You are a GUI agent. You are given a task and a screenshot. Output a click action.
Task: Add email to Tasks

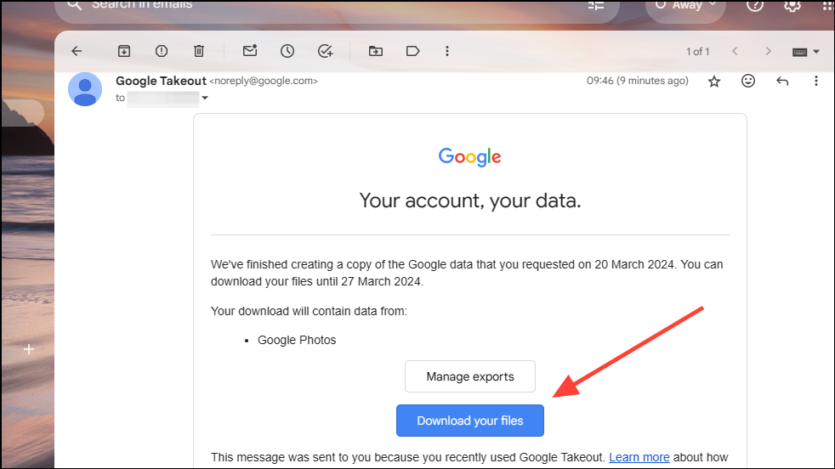[325, 51]
